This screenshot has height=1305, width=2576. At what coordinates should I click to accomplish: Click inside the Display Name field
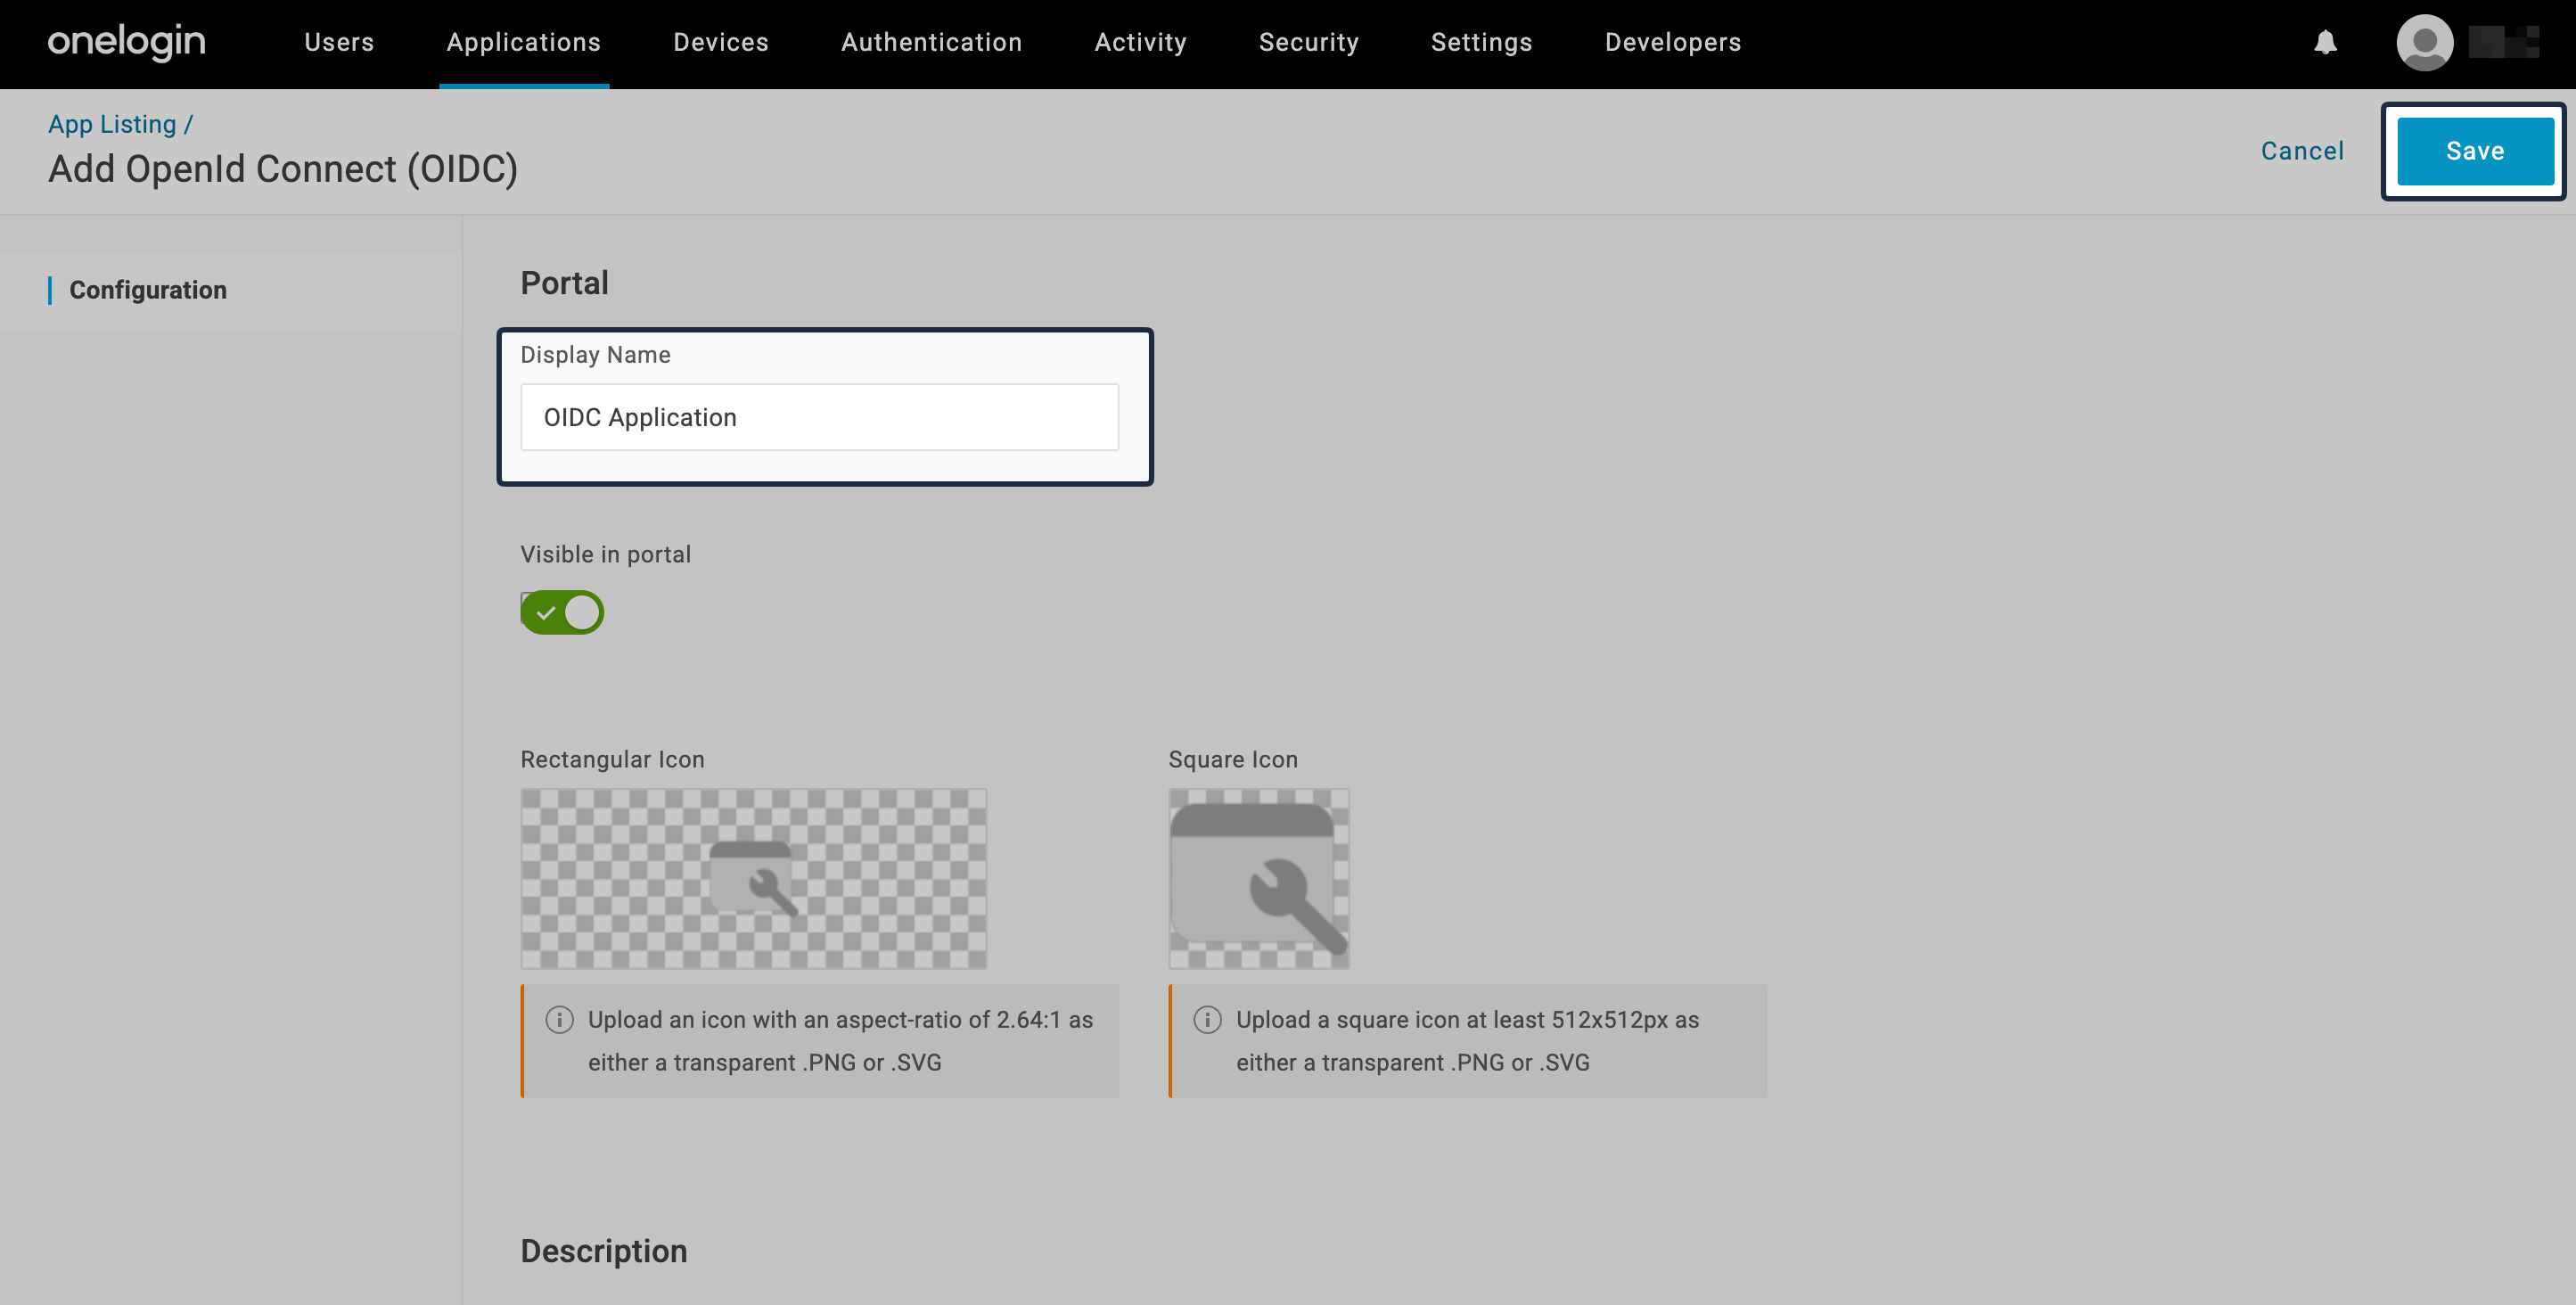point(819,417)
